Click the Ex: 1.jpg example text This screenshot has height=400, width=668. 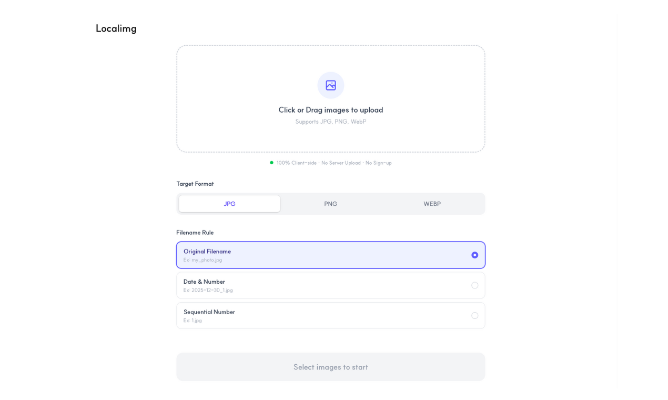click(x=193, y=321)
